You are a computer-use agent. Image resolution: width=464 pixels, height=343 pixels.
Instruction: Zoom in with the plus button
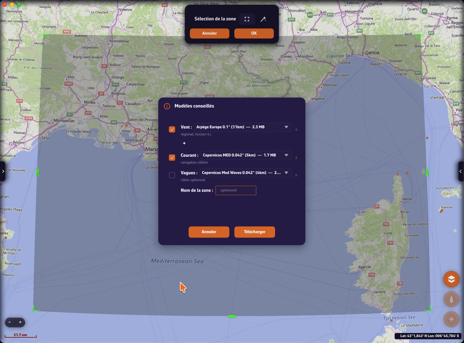20,322
